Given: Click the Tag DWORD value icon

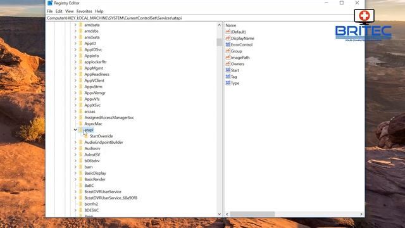Looking at the screenshot, I should (228, 77).
